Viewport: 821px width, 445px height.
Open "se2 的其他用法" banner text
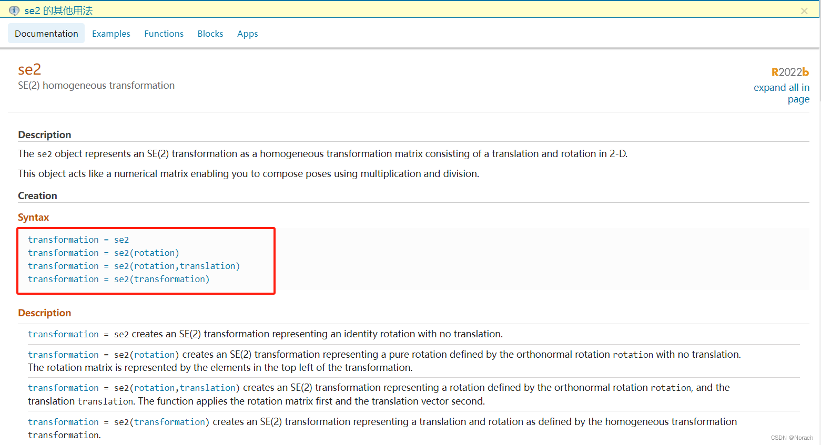[x=58, y=11]
